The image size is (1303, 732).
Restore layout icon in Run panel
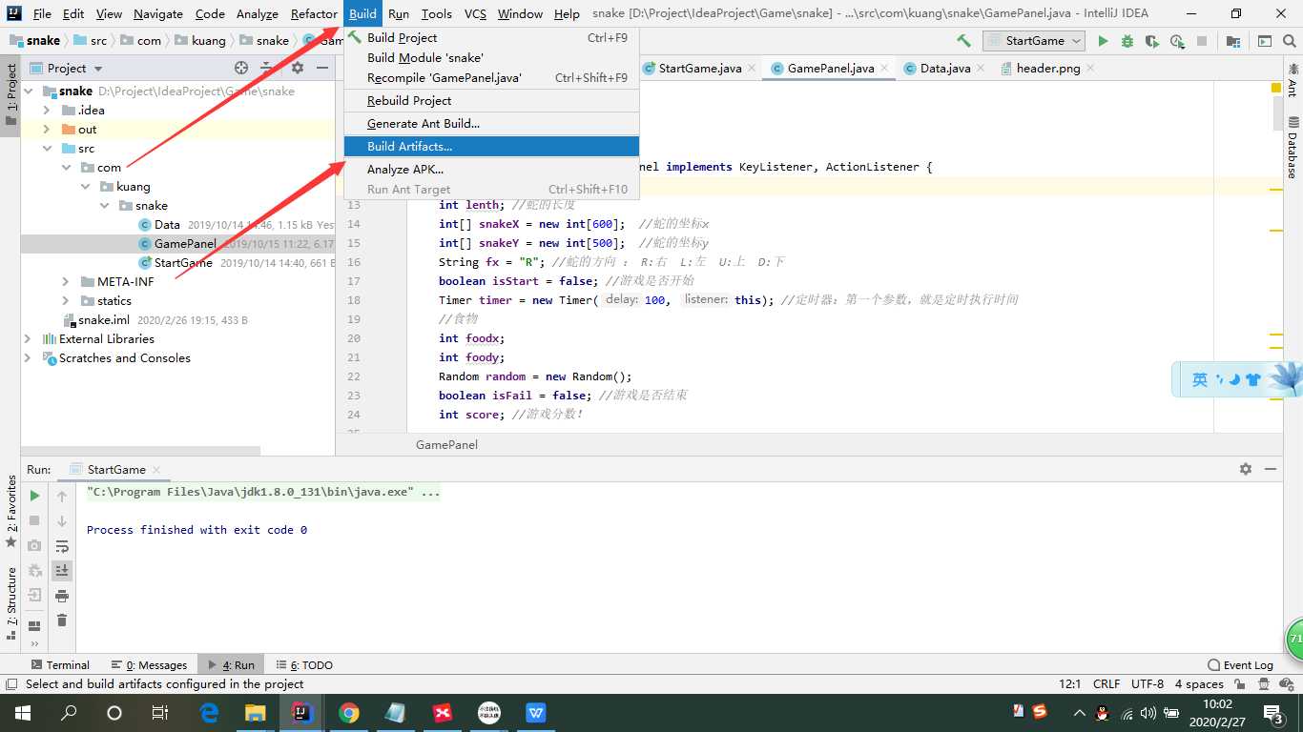(x=34, y=626)
